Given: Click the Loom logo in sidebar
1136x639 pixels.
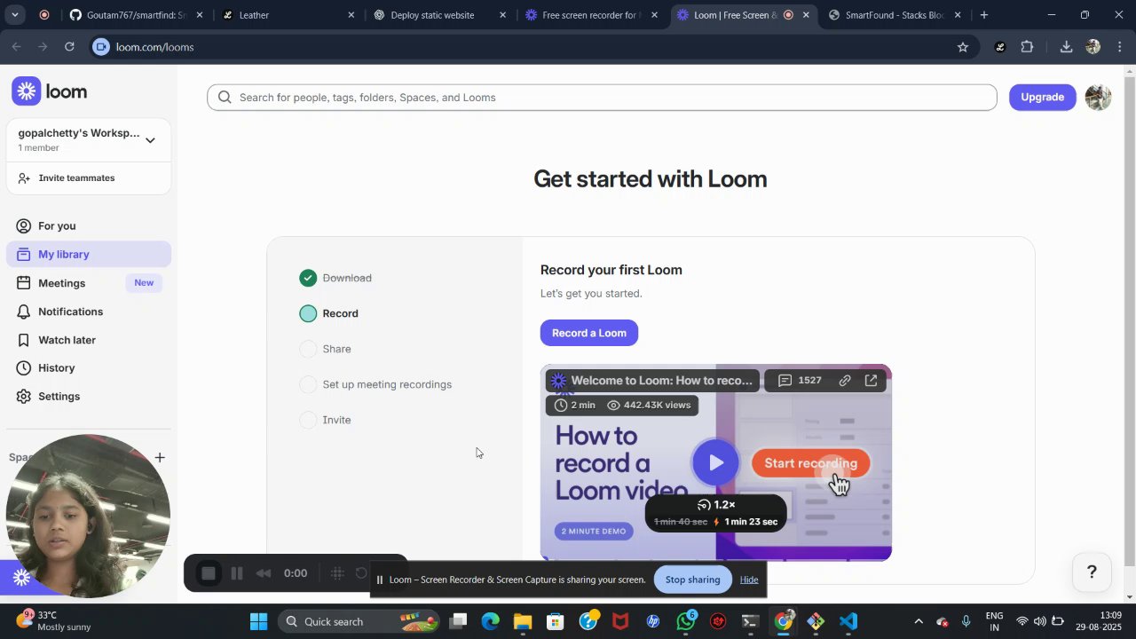Looking at the screenshot, I should tap(50, 91).
